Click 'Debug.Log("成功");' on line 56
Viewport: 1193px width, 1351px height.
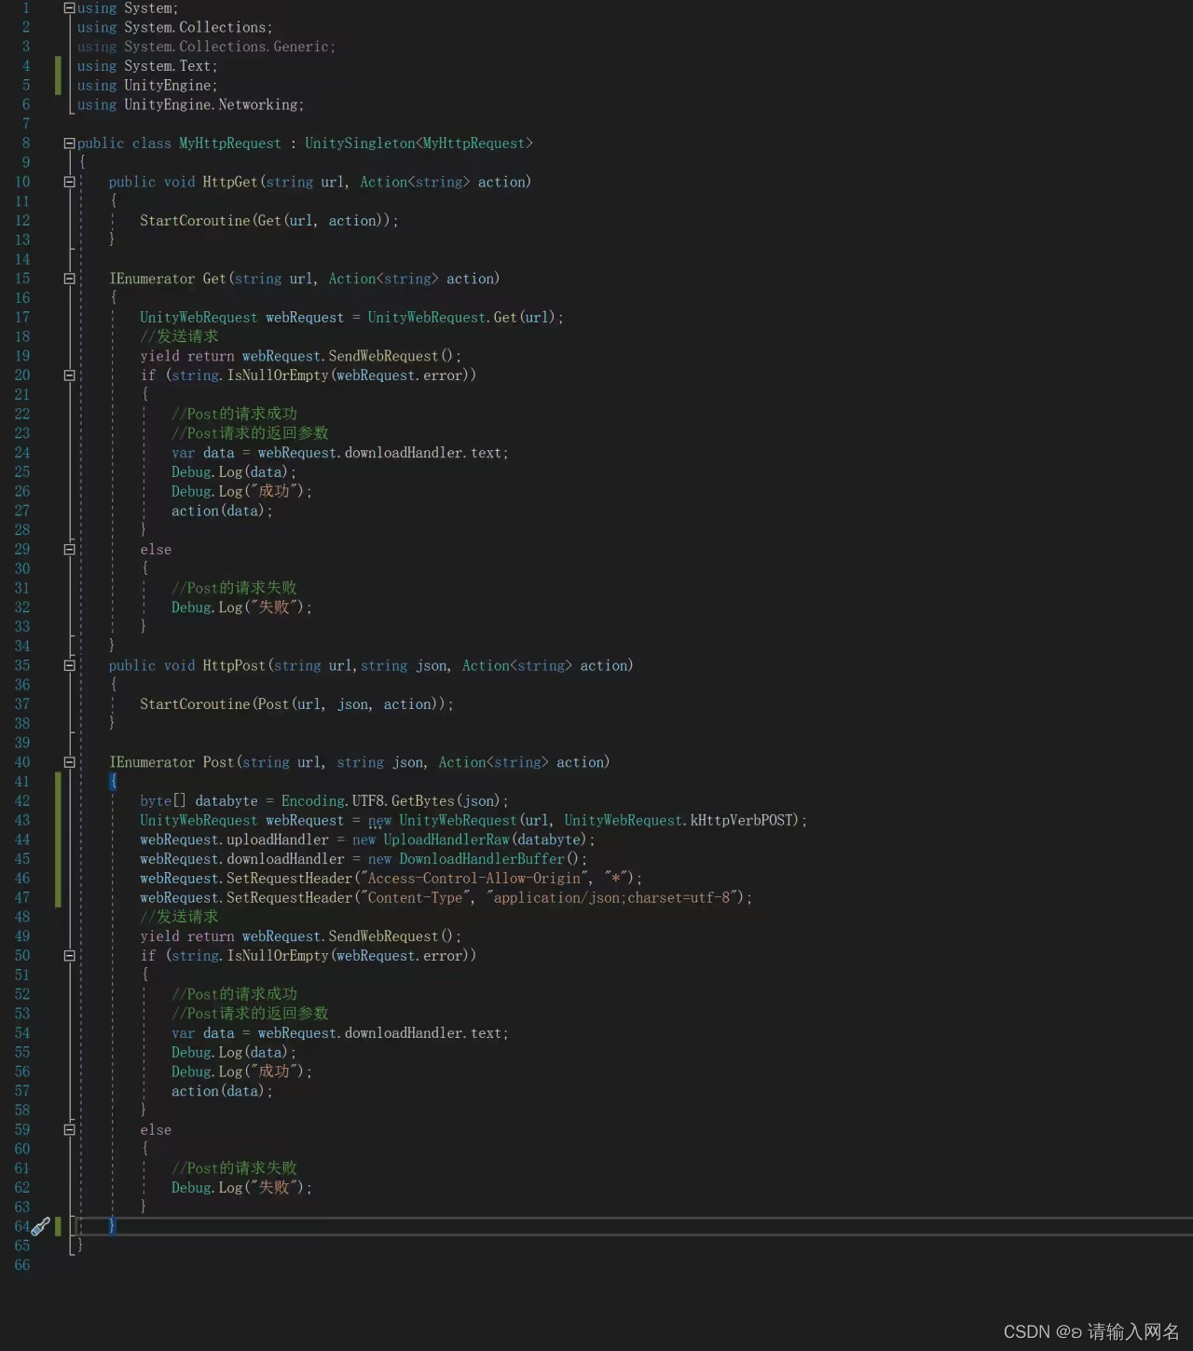pyautogui.click(x=241, y=1071)
